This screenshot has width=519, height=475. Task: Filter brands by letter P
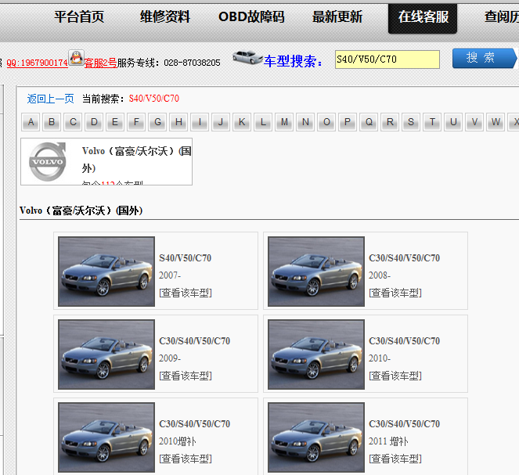point(348,122)
